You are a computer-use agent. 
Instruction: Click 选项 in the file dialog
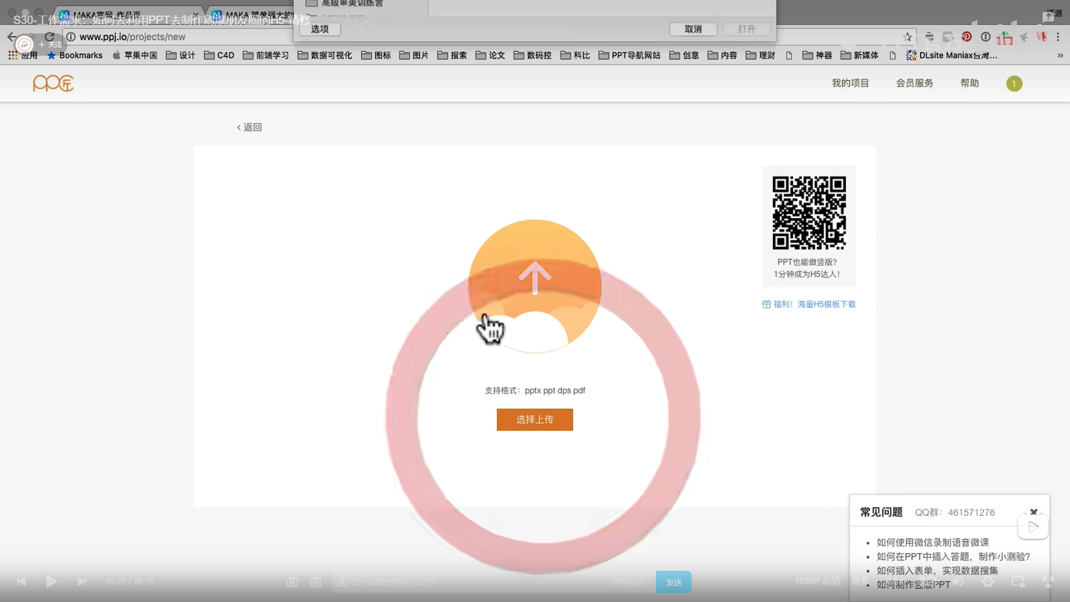320,29
